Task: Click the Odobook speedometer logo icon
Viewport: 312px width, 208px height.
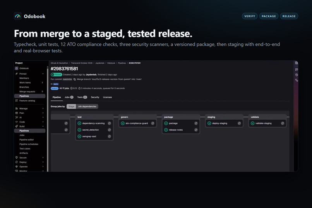Action: 18,16
